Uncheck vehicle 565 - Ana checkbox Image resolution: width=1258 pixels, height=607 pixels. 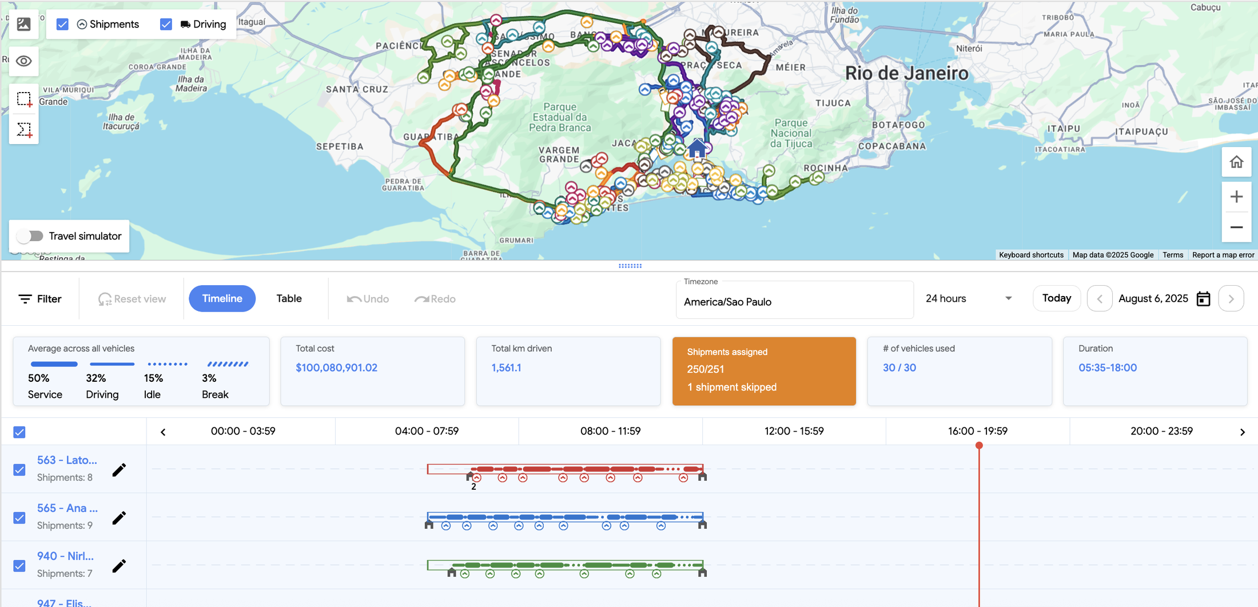point(19,517)
